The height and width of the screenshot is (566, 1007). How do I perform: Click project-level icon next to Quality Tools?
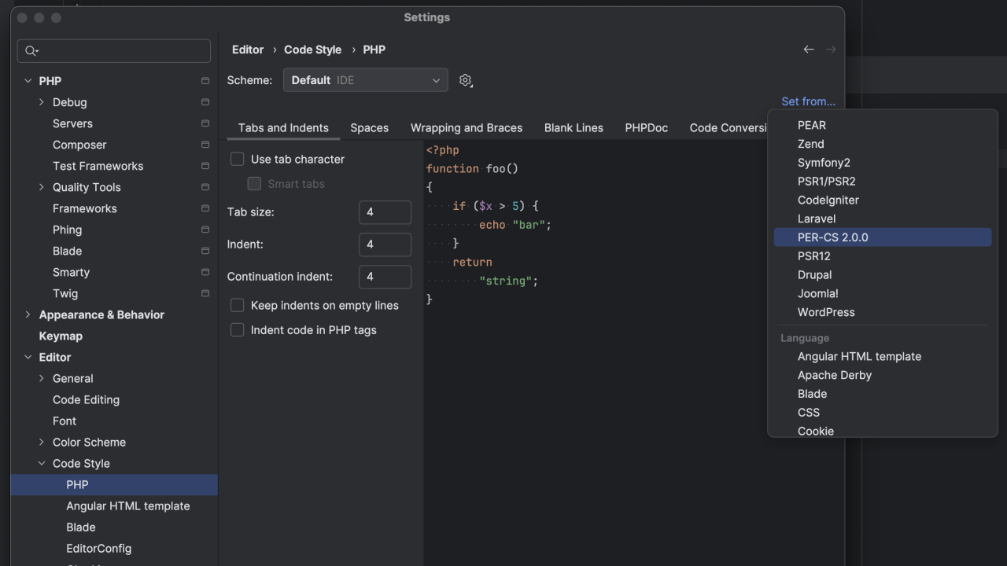pyautogui.click(x=205, y=187)
